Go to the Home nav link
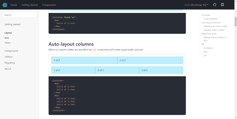 [14, 5]
